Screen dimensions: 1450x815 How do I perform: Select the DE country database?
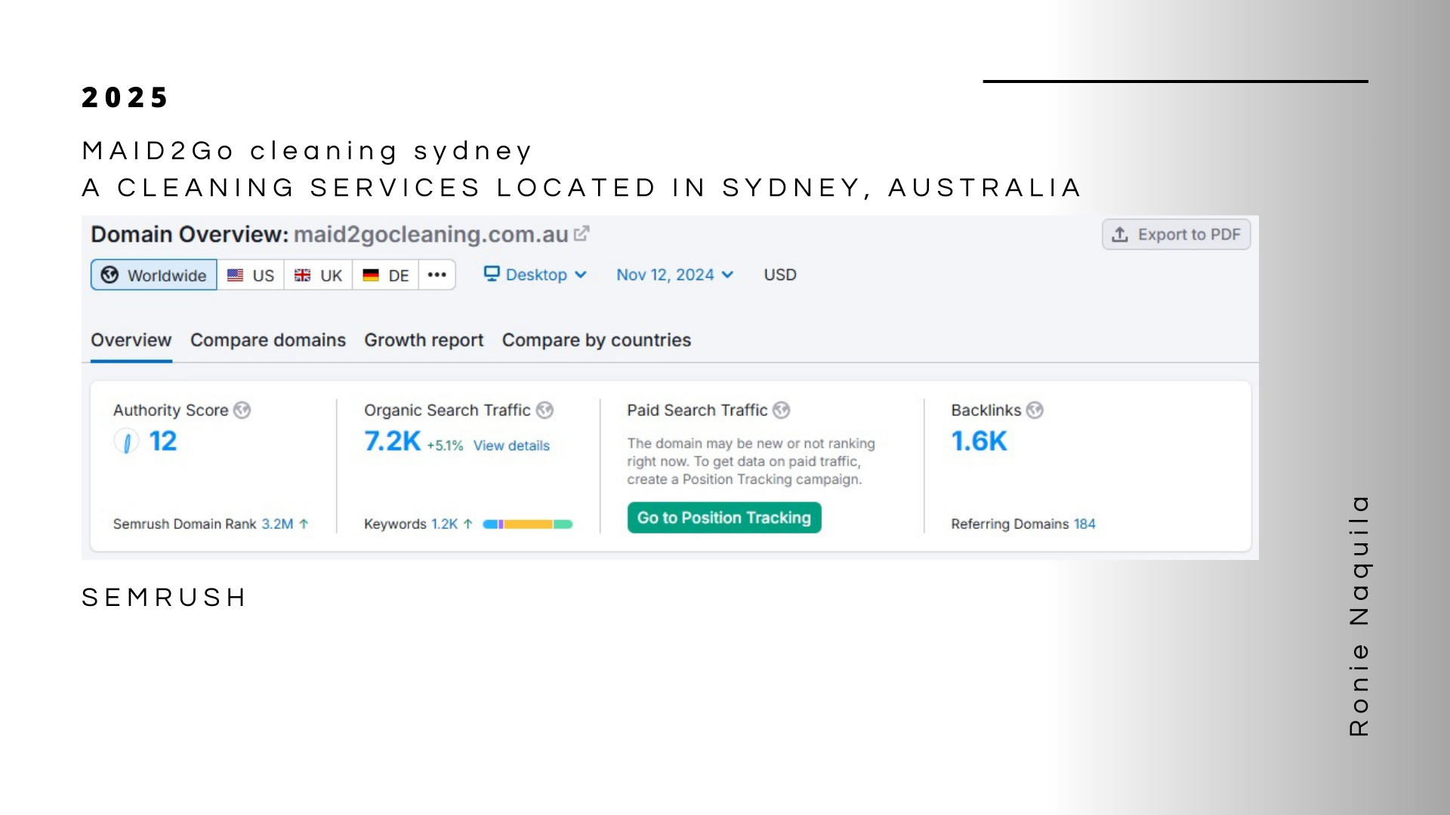point(386,275)
